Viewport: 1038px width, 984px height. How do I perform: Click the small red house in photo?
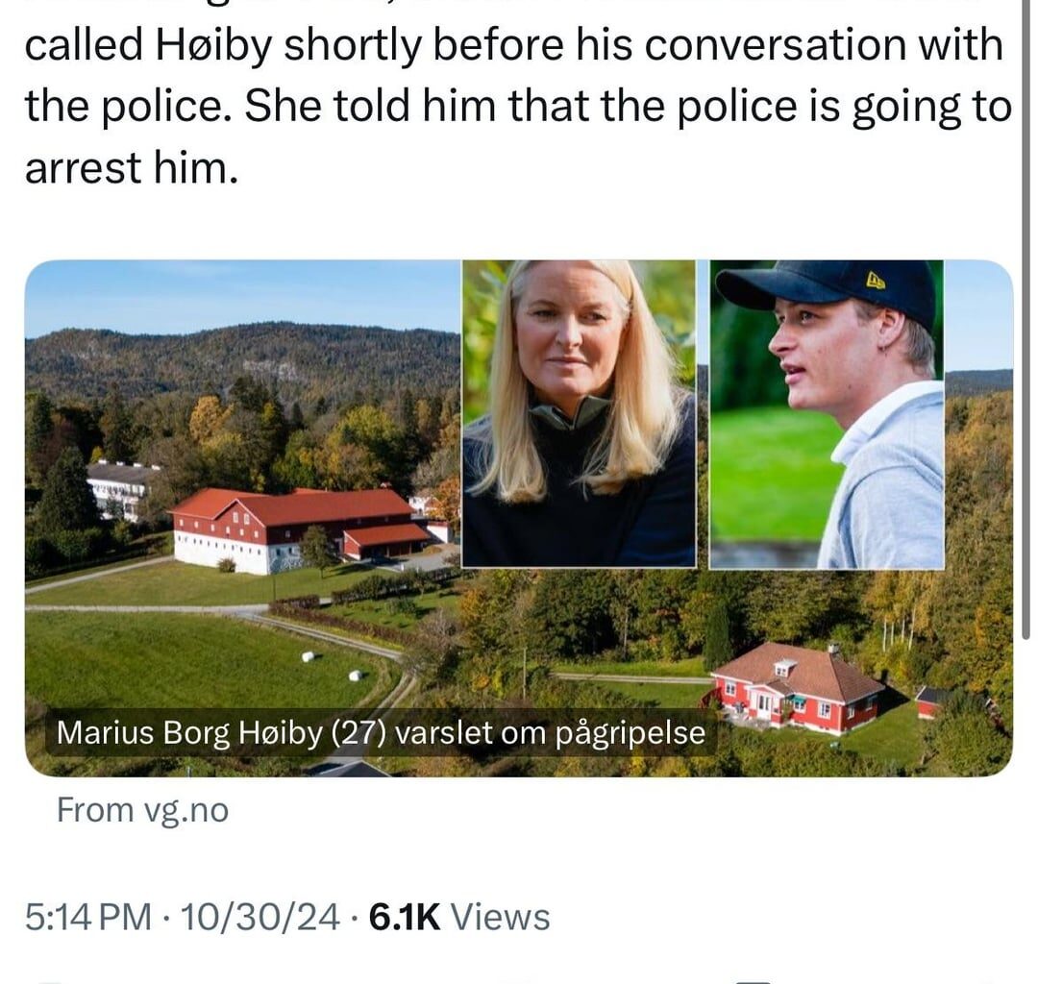coord(799,688)
